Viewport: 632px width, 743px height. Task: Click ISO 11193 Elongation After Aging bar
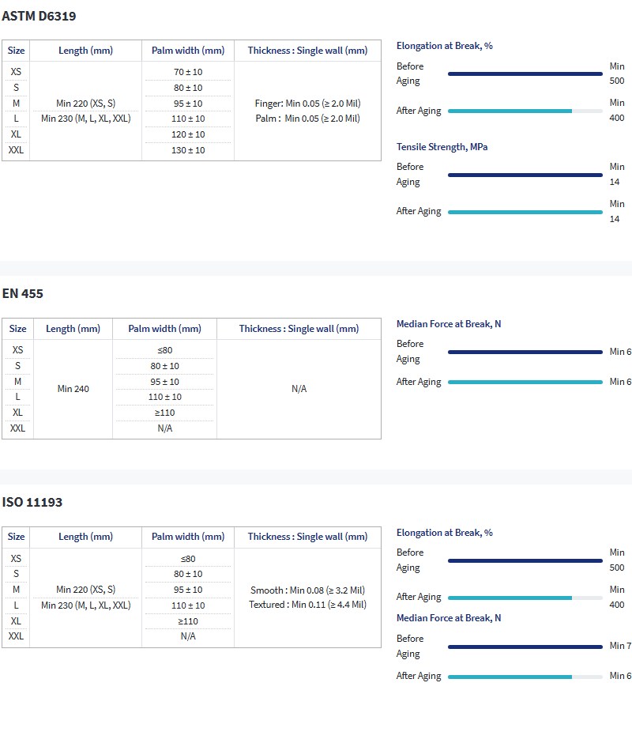click(525, 598)
